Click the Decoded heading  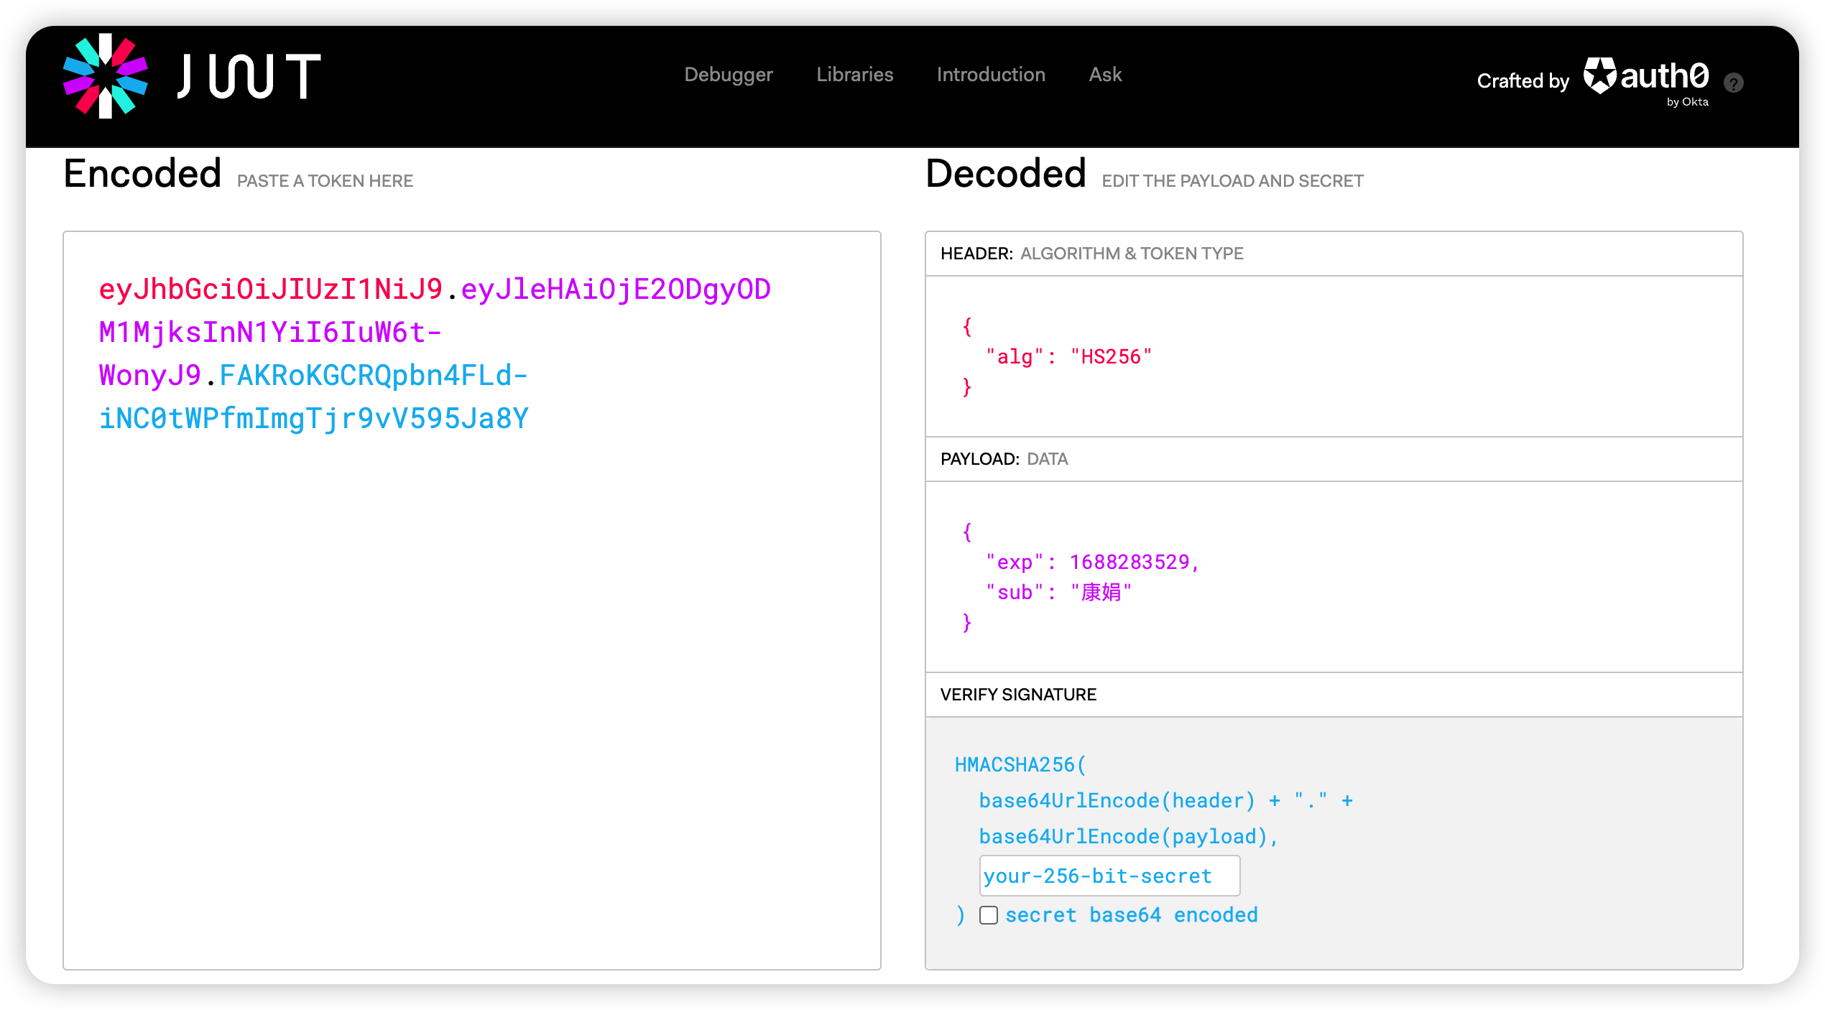pyautogui.click(x=1006, y=174)
